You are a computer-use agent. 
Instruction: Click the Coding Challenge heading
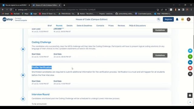pos(41,42)
